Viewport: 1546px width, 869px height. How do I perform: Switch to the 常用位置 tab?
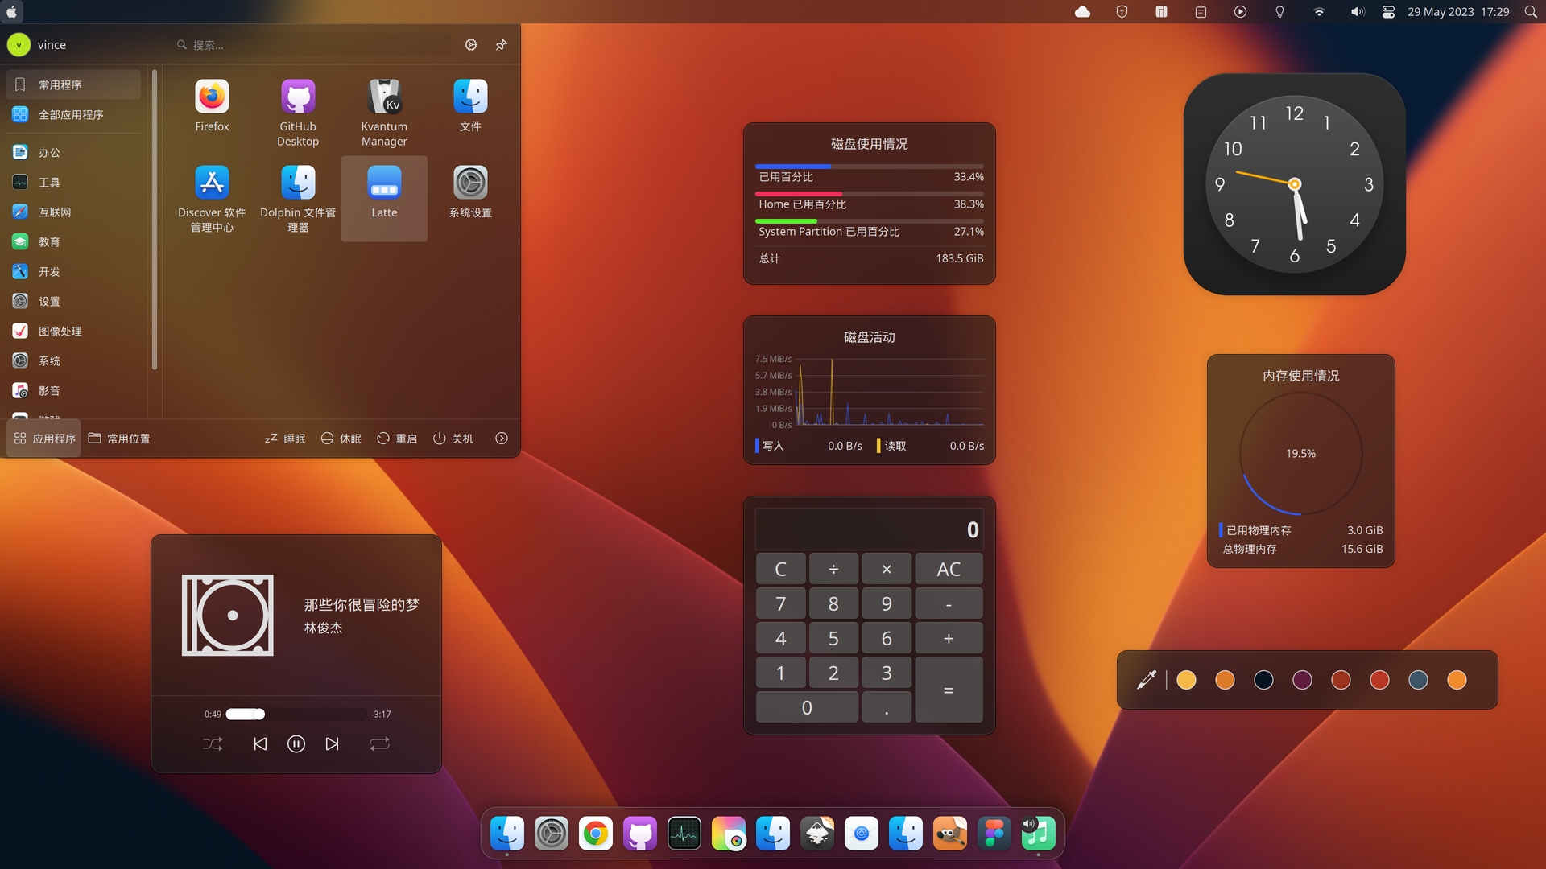(119, 439)
